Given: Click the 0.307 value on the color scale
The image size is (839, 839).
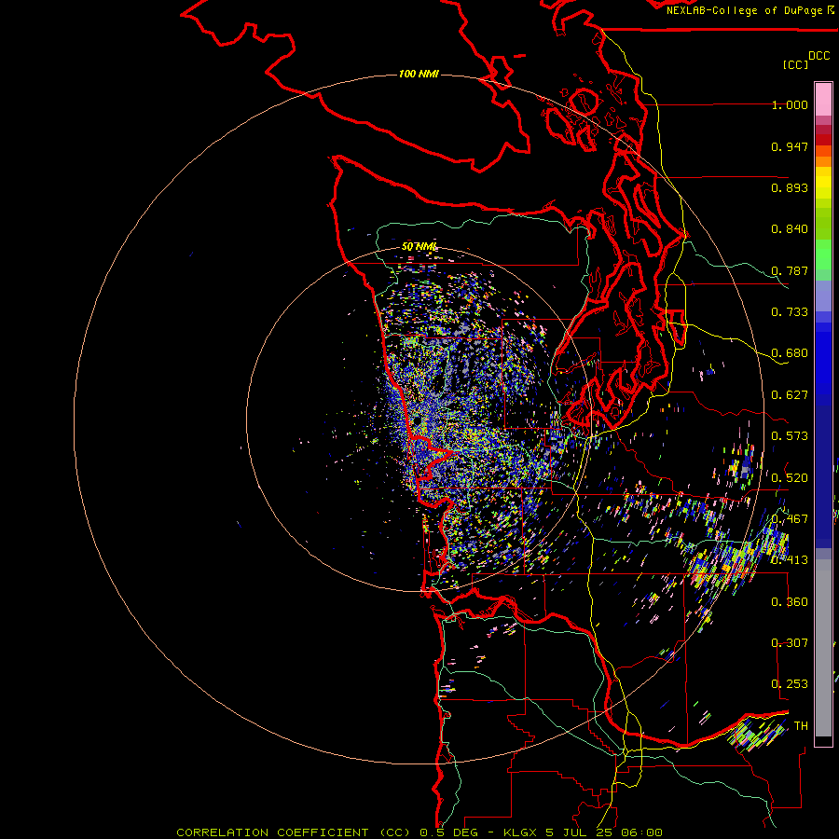Looking at the screenshot, I should point(790,642).
